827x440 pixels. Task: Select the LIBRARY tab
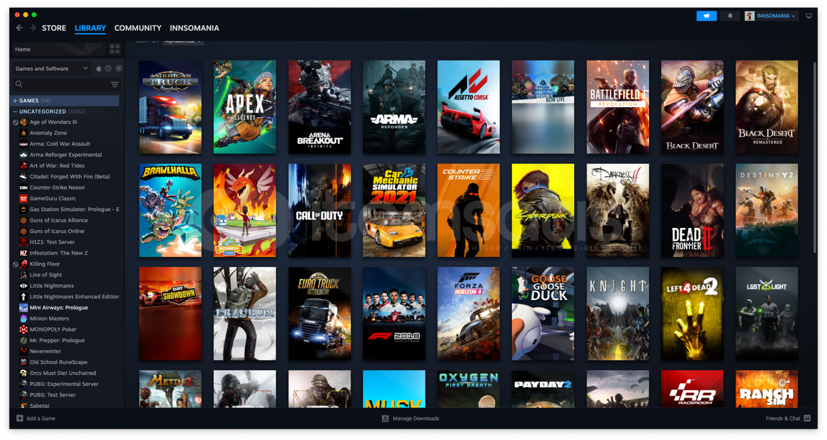pyautogui.click(x=90, y=28)
